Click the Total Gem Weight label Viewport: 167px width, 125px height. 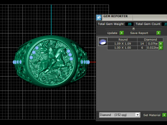tap(111, 24)
